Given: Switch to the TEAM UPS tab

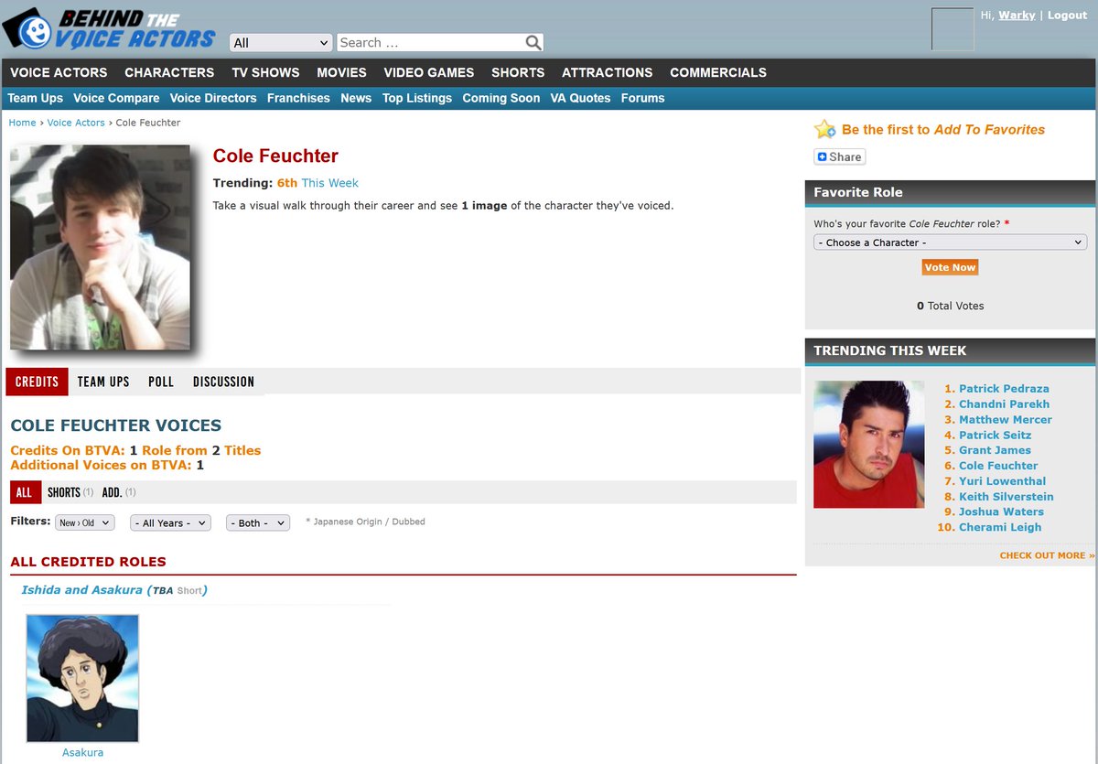Looking at the screenshot, I should point(103,382).
